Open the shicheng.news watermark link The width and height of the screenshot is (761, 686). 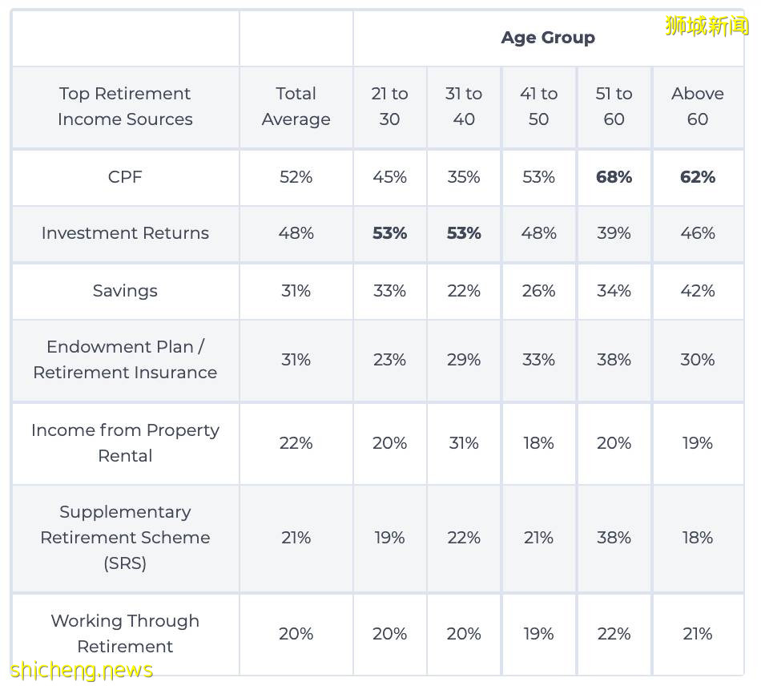(x=83, y=670)
